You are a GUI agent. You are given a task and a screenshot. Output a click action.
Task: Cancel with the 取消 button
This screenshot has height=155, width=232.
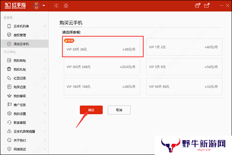119,110
